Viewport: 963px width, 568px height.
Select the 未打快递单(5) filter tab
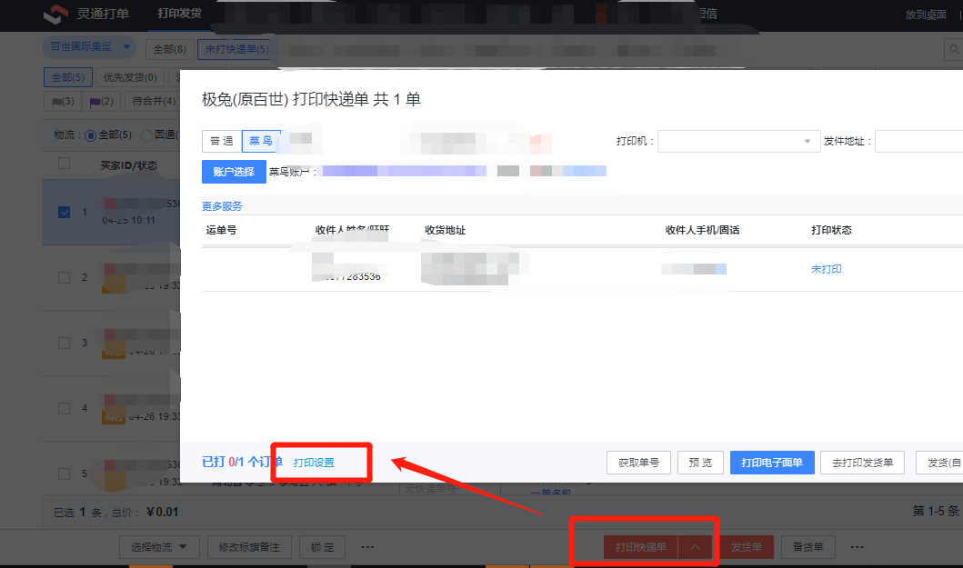point(236,49)
